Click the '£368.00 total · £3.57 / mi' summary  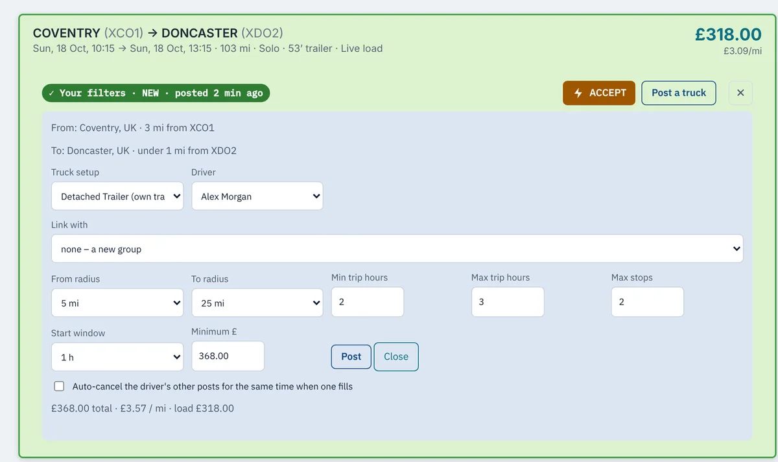click(143, 408)
